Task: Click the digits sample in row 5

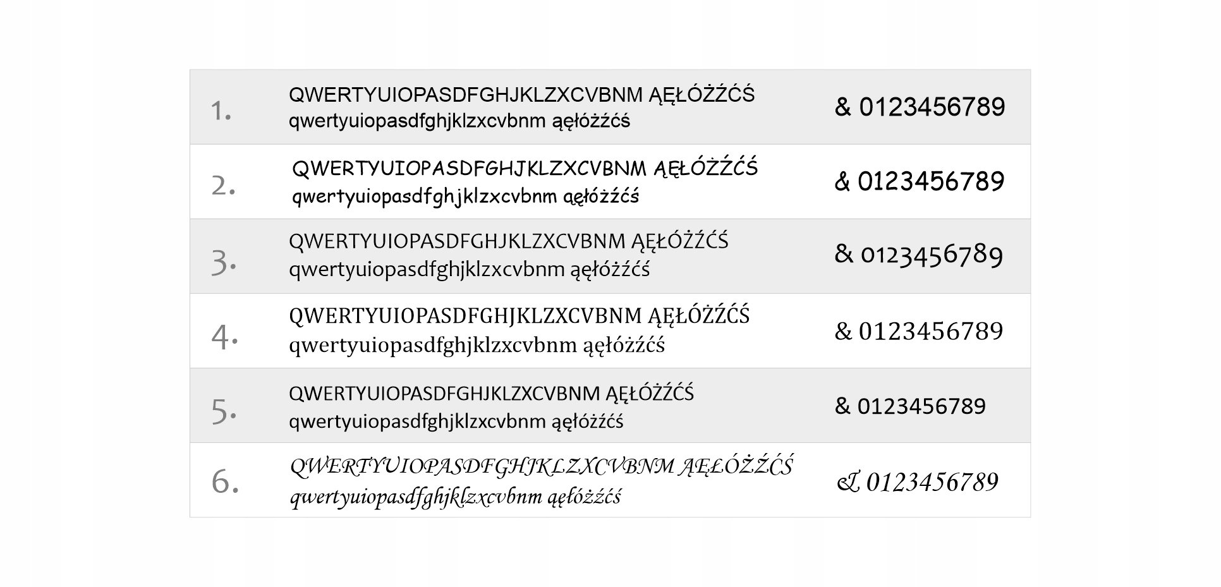Action: pyautogui.click(x=921, y=406)
